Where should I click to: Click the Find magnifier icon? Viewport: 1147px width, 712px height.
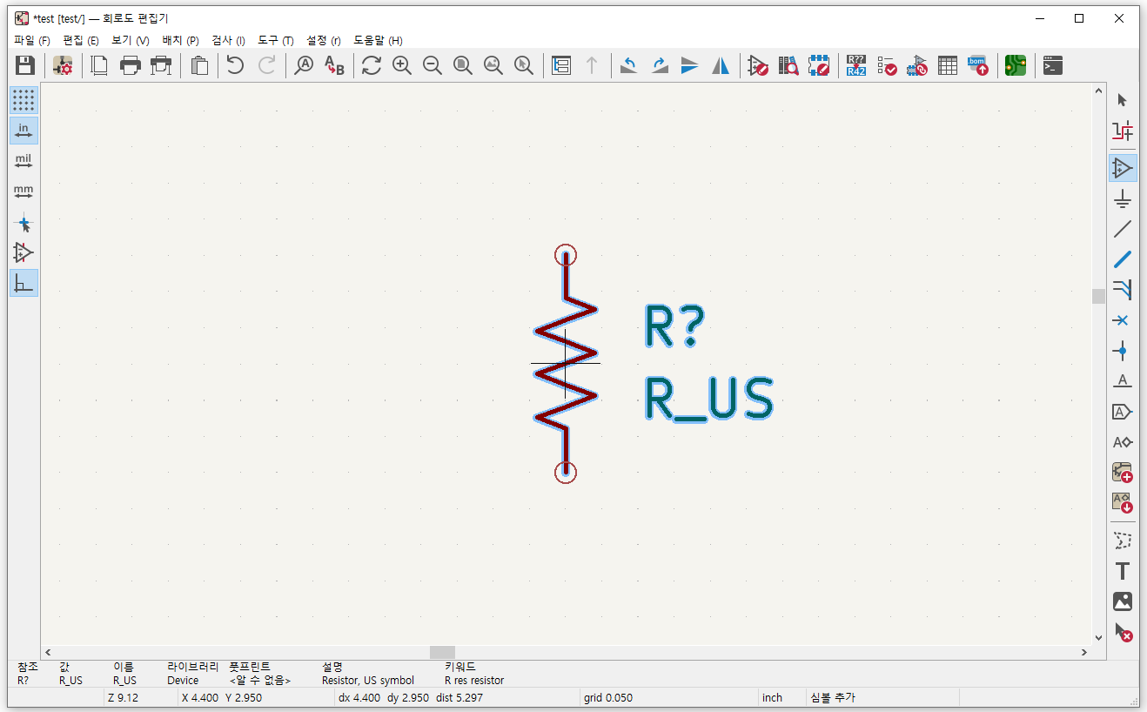tap(304, 65)
